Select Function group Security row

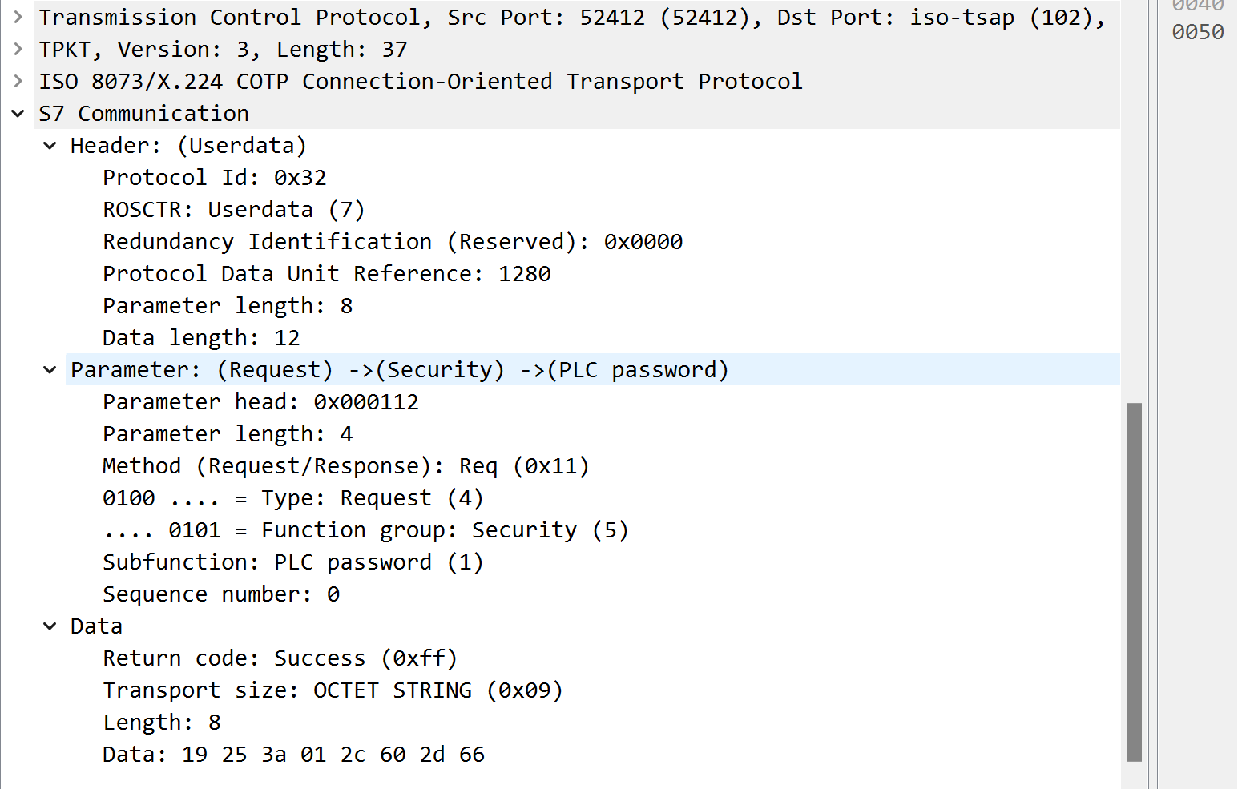(365, 529)
